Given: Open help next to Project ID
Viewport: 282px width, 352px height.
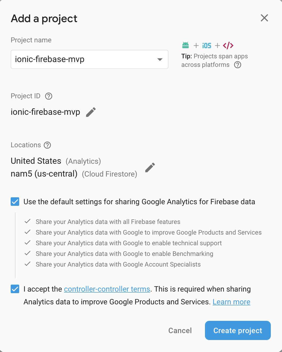Looking at the screenshot, I should click(48, 96).
